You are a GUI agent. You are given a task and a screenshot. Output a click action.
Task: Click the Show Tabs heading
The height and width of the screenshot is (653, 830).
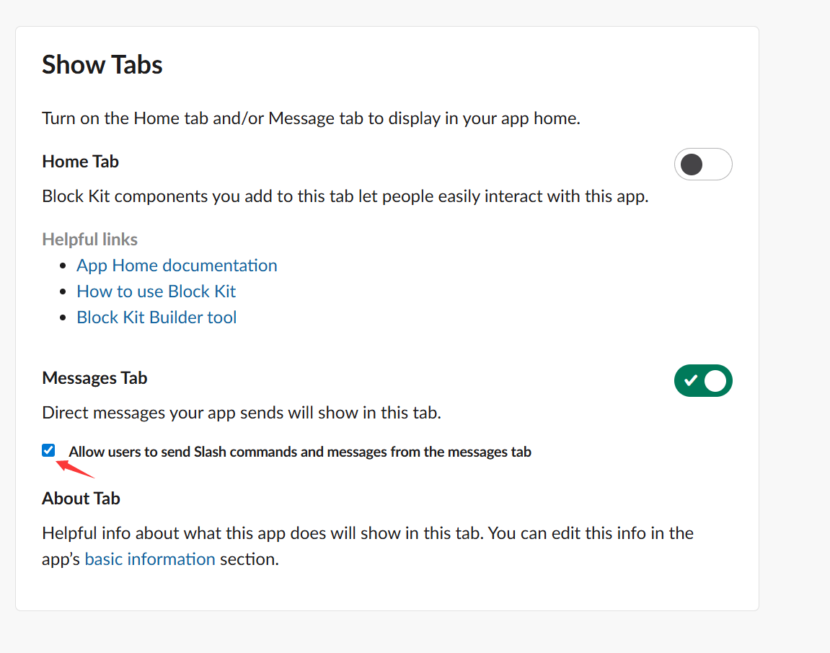pyautogui.click(x=102, y=65)
